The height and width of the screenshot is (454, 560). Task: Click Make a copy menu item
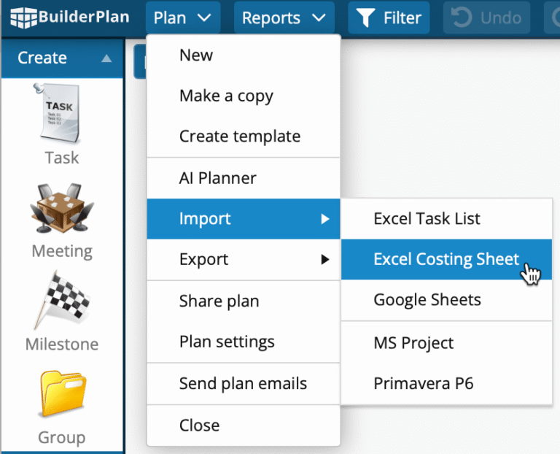pos(226,96)
